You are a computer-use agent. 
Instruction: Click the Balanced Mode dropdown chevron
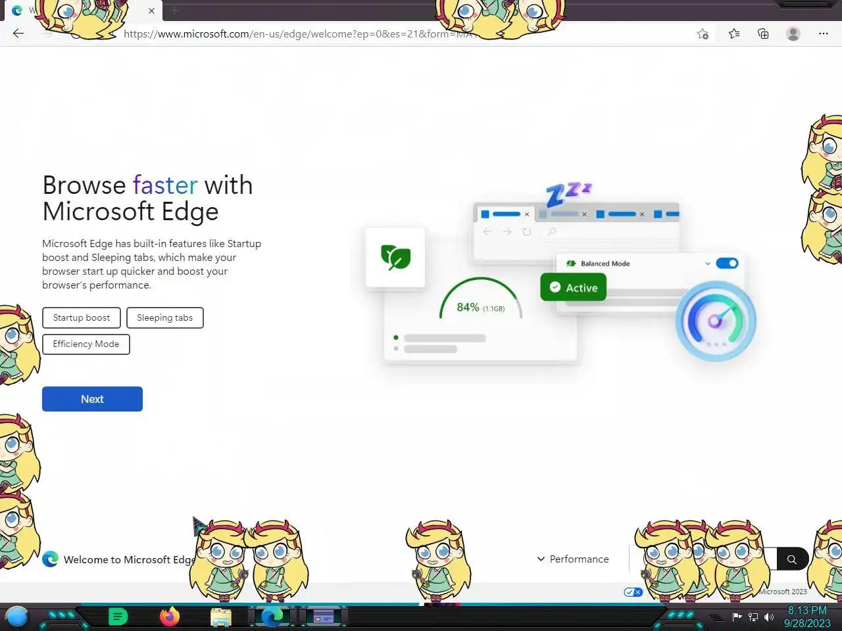tap(708, 264)
